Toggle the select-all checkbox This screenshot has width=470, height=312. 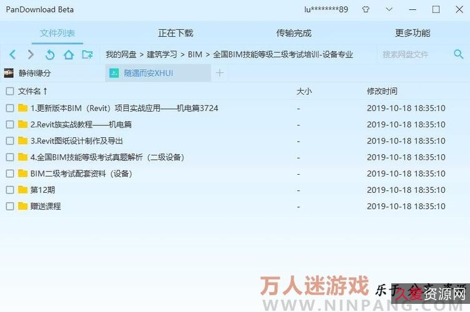(x=10, y=91)
